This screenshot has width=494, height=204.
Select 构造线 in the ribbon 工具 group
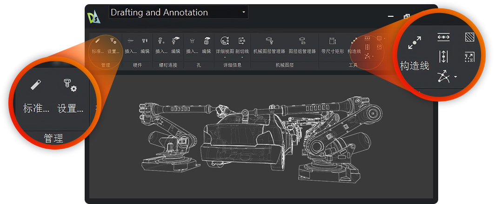pyautogui.click(x=354, y=46)
